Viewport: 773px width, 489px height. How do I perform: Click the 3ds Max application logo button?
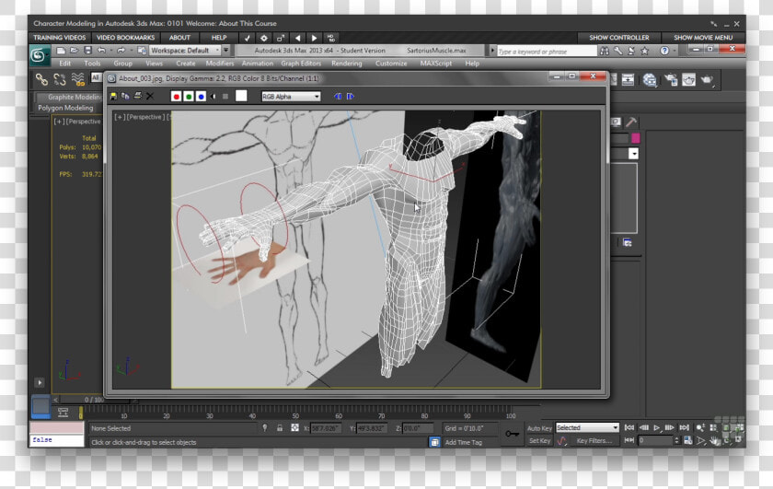point(39,54)
